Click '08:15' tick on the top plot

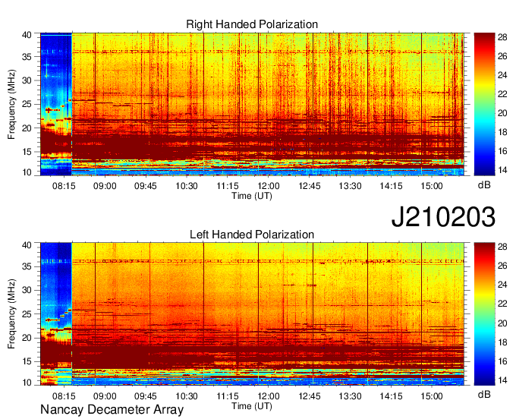pos(64,186)
